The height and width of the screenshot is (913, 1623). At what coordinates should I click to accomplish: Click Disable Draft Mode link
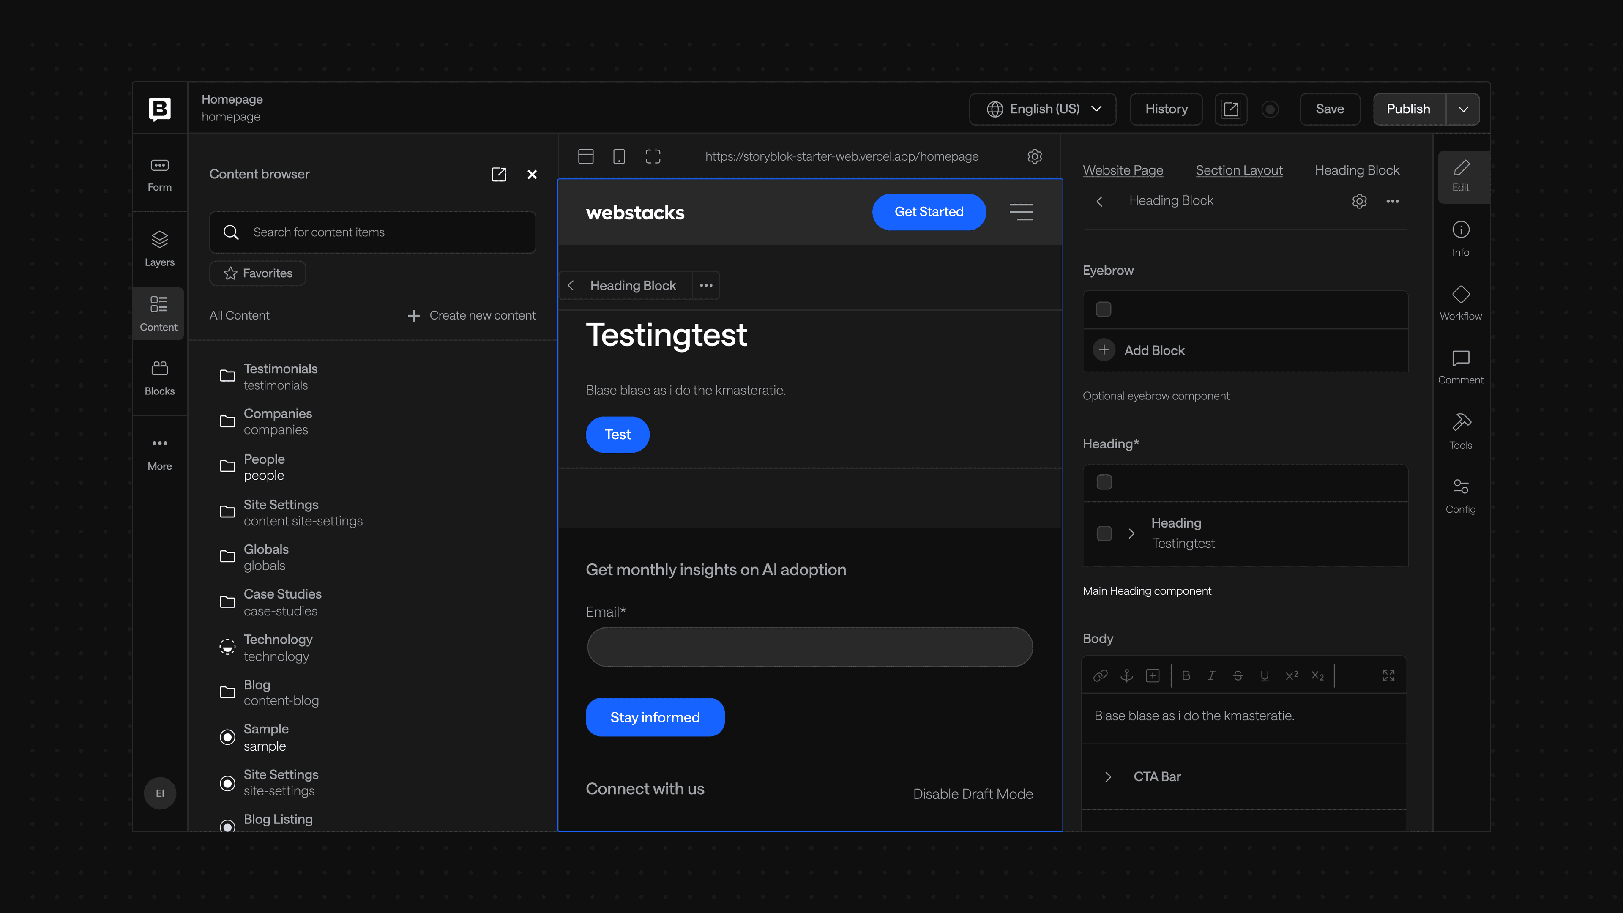click(x=973, y=794)
